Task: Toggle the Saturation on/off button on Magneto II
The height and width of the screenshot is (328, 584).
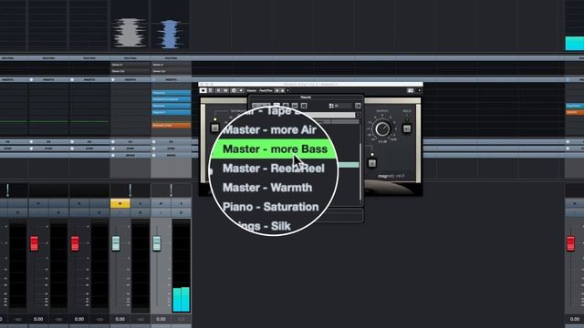Action: [x=215, y=128]
